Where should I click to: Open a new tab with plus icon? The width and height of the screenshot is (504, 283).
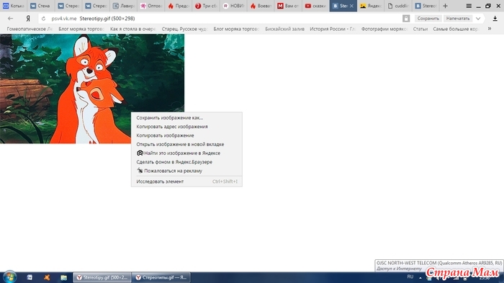[x=445, y=6]
